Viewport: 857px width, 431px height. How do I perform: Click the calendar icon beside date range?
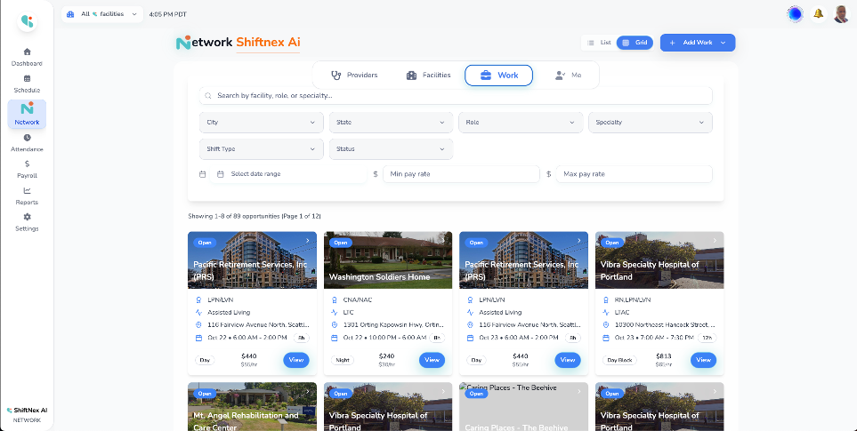(x=202, y=174)
